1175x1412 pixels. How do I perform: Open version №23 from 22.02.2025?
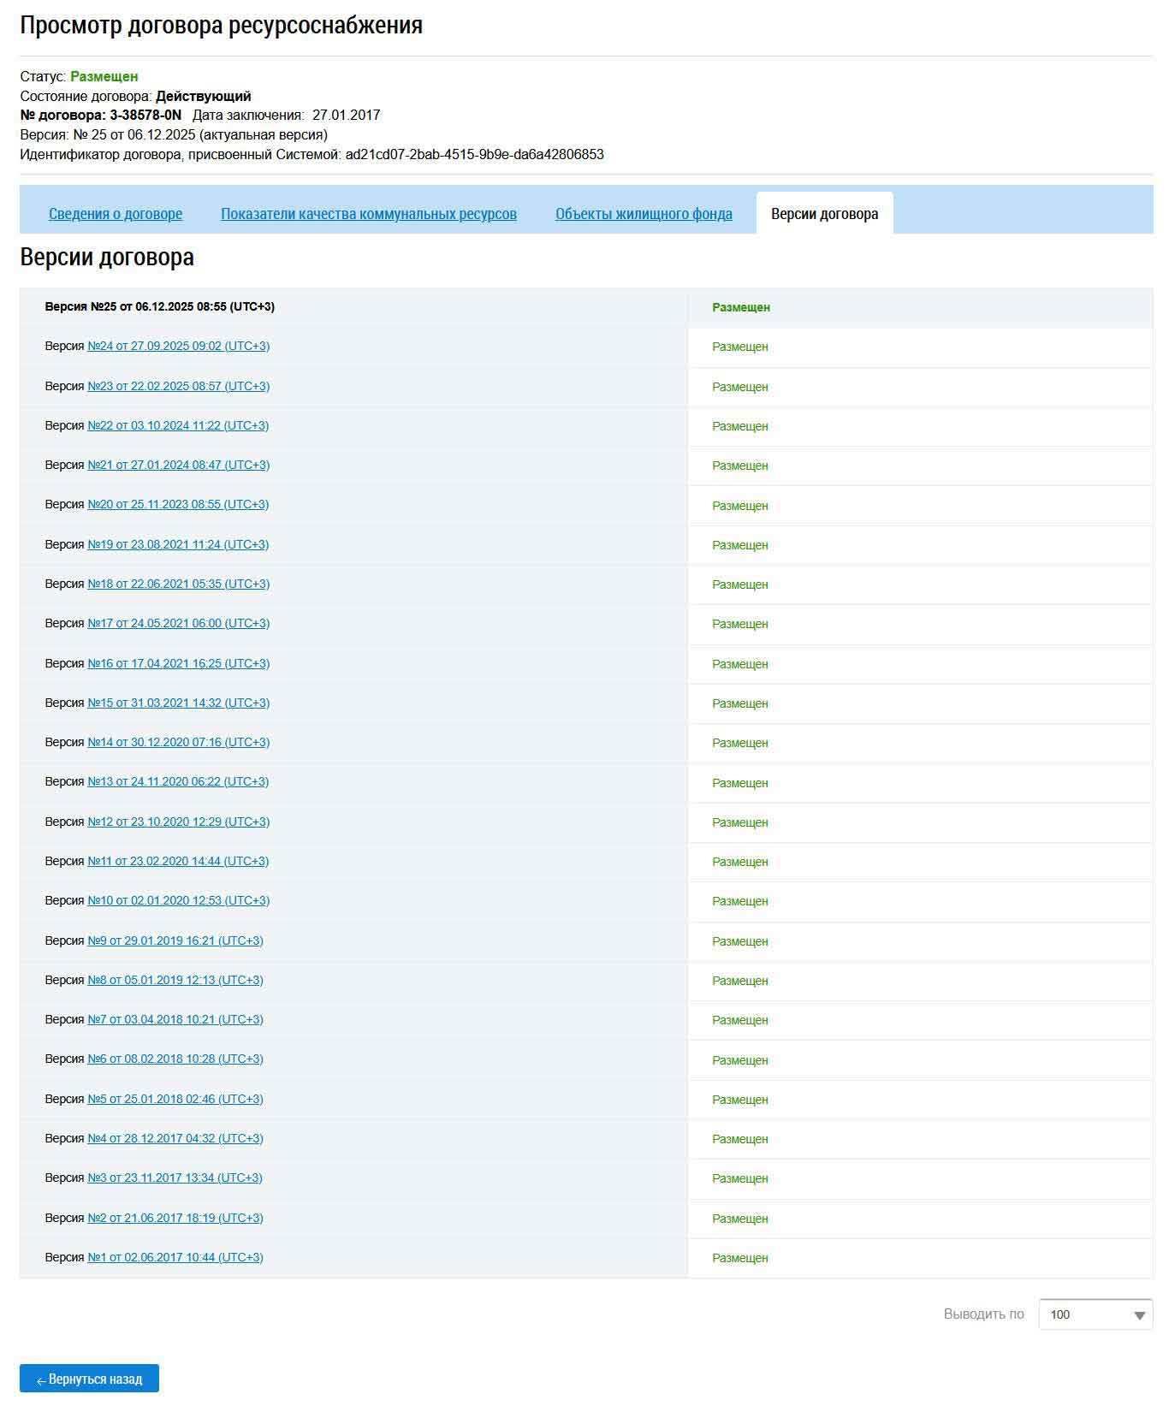point(178,386)
